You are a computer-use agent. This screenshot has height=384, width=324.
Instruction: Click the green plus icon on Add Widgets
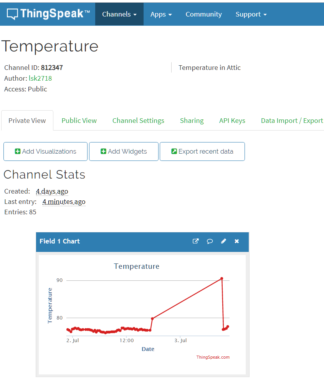[103, 151]
